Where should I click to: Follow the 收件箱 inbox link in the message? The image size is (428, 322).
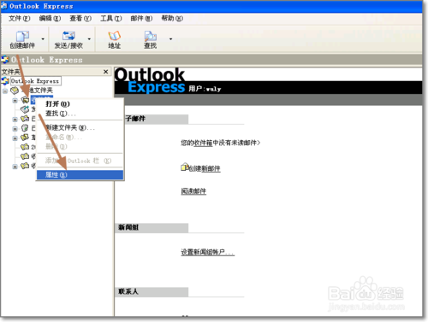pos(203,143)
